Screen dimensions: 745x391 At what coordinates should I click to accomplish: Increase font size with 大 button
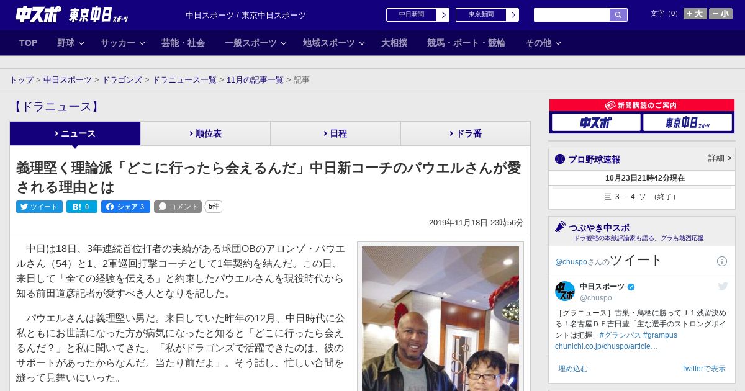point(695,14)
